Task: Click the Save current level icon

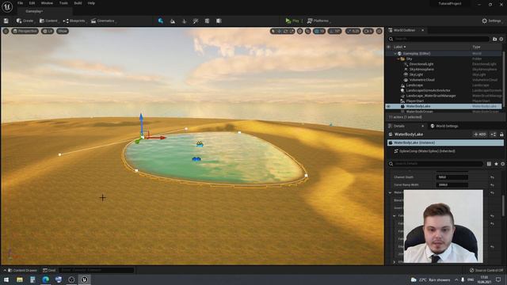Action: coord(6,21)
